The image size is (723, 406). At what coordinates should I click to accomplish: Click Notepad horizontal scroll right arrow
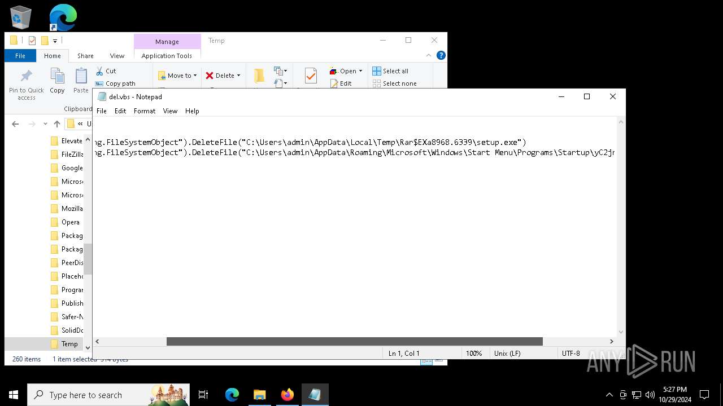(x=611, y=342)
